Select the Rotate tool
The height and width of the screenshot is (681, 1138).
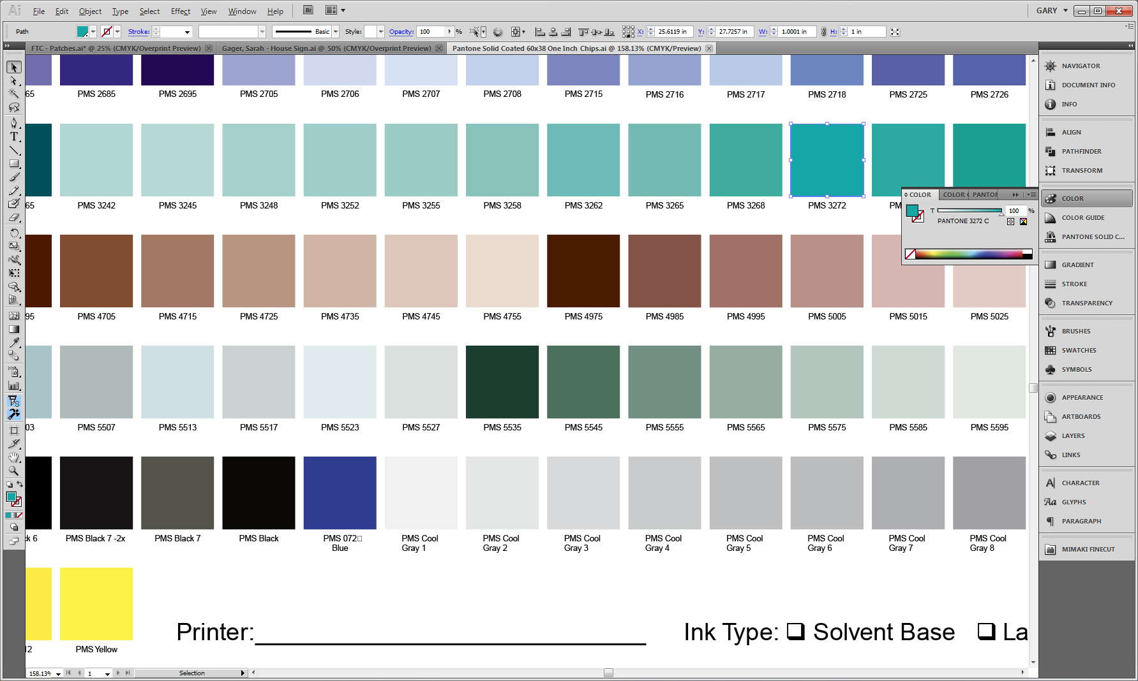pyautogui.click(x=14, y=233)
